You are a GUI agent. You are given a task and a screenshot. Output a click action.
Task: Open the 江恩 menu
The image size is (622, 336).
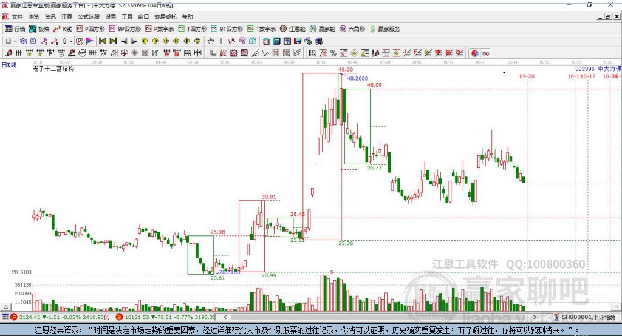[67, 16]
